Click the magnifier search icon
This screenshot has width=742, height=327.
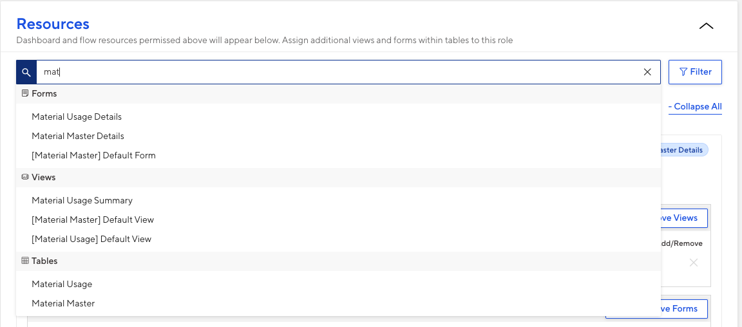coord(26,72)
